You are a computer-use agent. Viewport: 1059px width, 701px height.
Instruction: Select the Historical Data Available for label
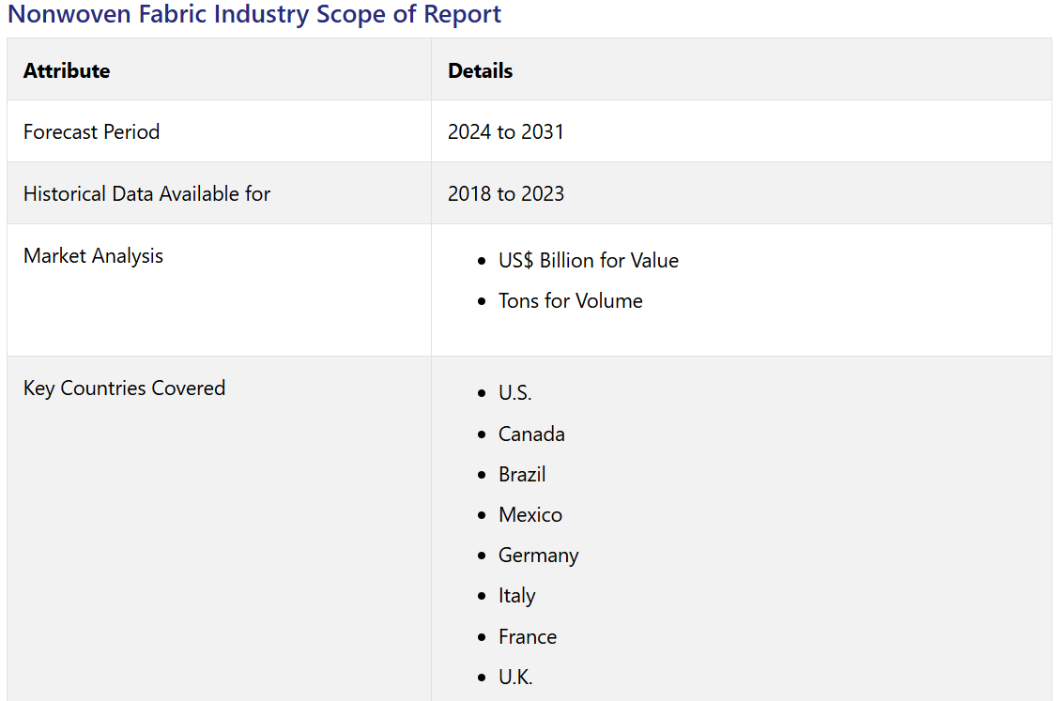point(146,193)
